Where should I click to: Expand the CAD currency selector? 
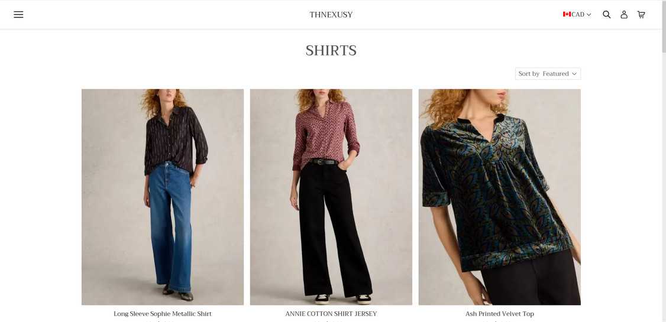[x=577, y=14]
